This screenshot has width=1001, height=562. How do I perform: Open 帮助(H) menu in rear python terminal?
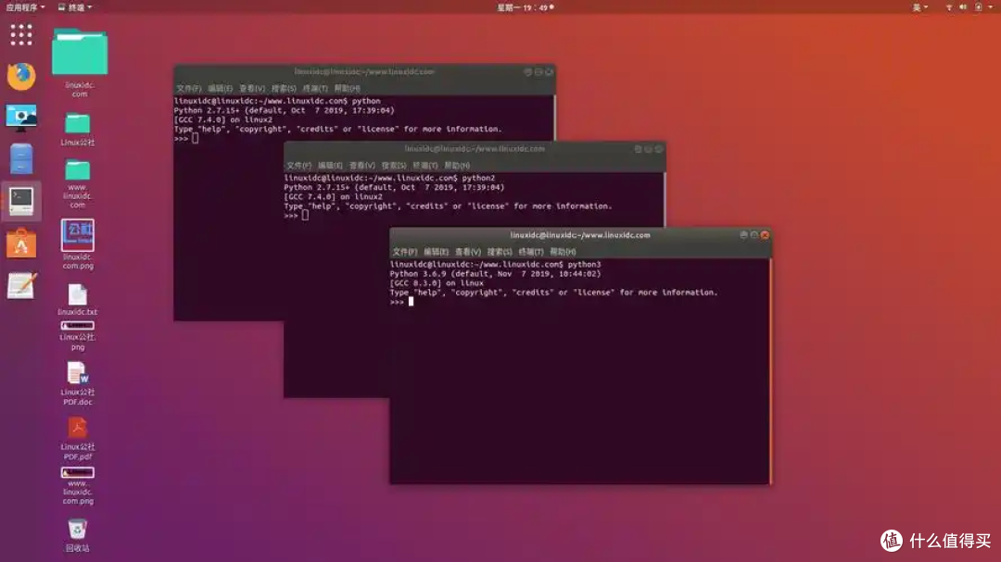pos(347,88)
